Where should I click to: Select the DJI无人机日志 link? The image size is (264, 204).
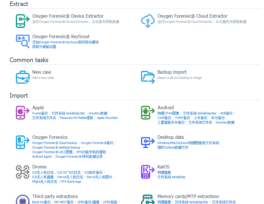click(x=43, y=172)
